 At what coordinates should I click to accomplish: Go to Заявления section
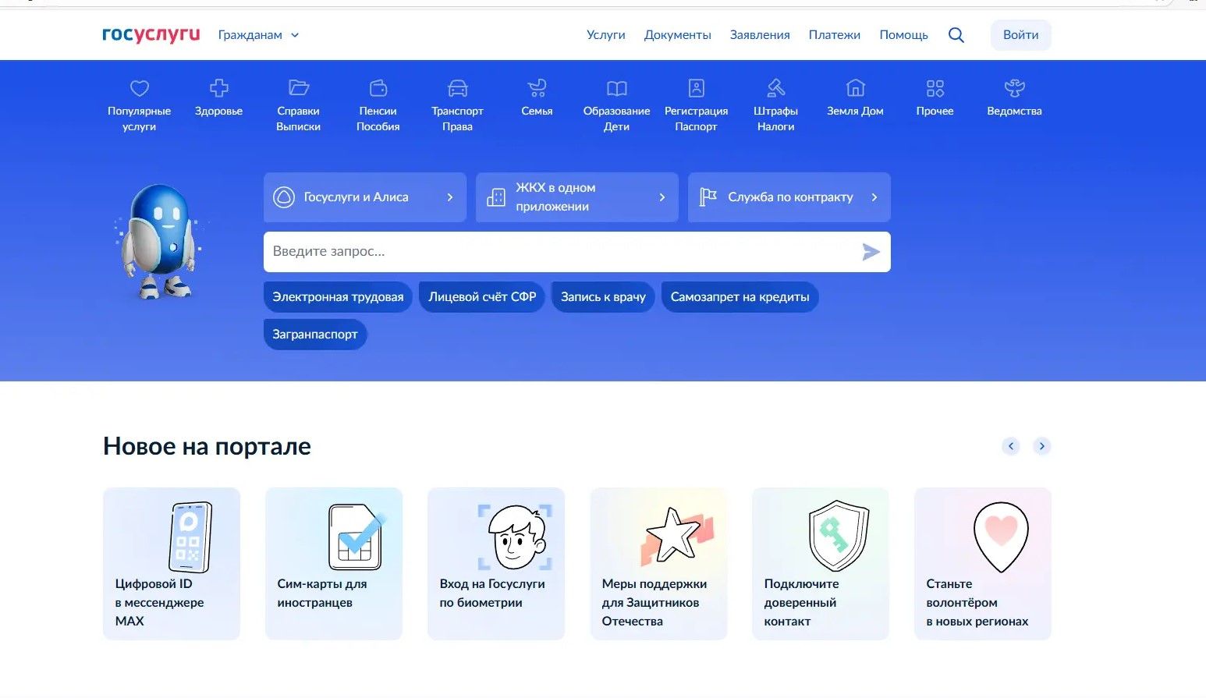point(760,35)
